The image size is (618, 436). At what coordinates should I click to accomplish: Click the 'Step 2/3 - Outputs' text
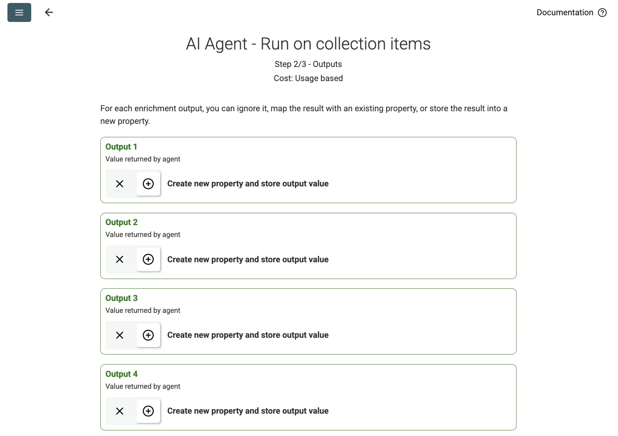(x=308, y=64)
